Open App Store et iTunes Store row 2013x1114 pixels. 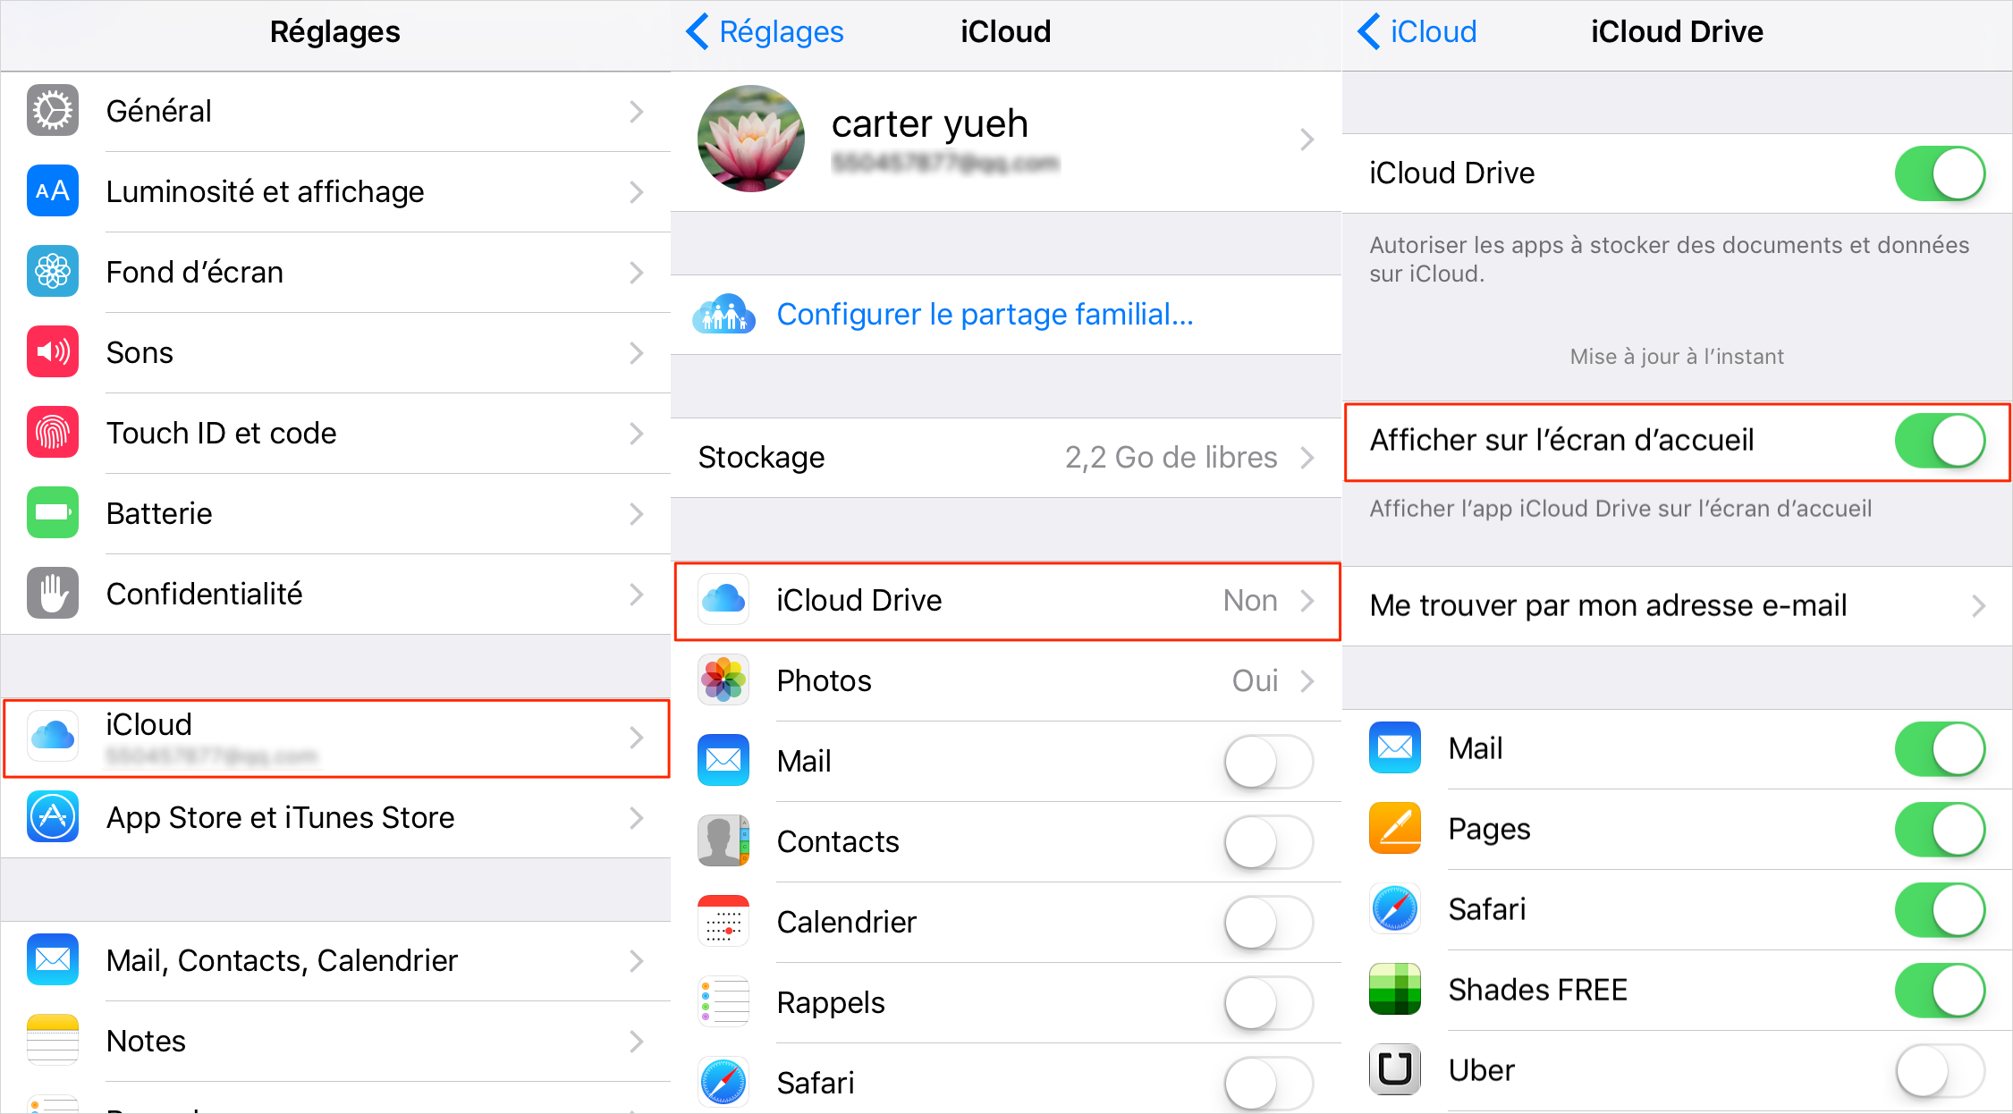[x=335, y=818]
